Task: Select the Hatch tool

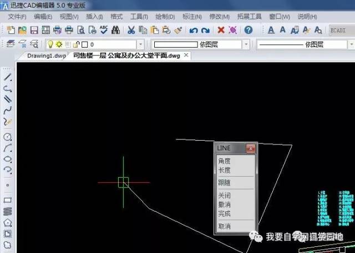Action: (7, 234)
